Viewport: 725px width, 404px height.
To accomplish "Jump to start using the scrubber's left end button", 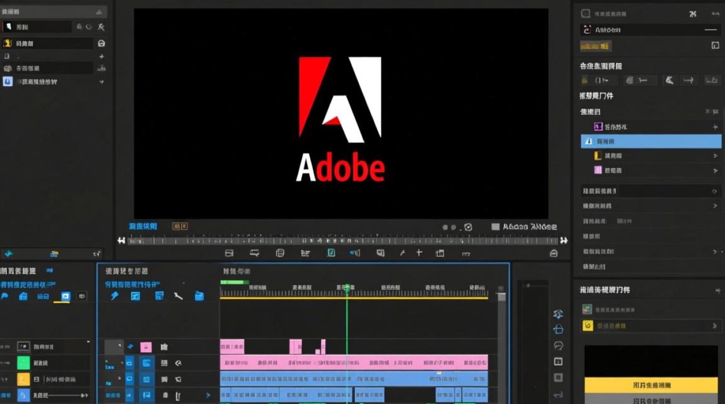I will point(122,241).
